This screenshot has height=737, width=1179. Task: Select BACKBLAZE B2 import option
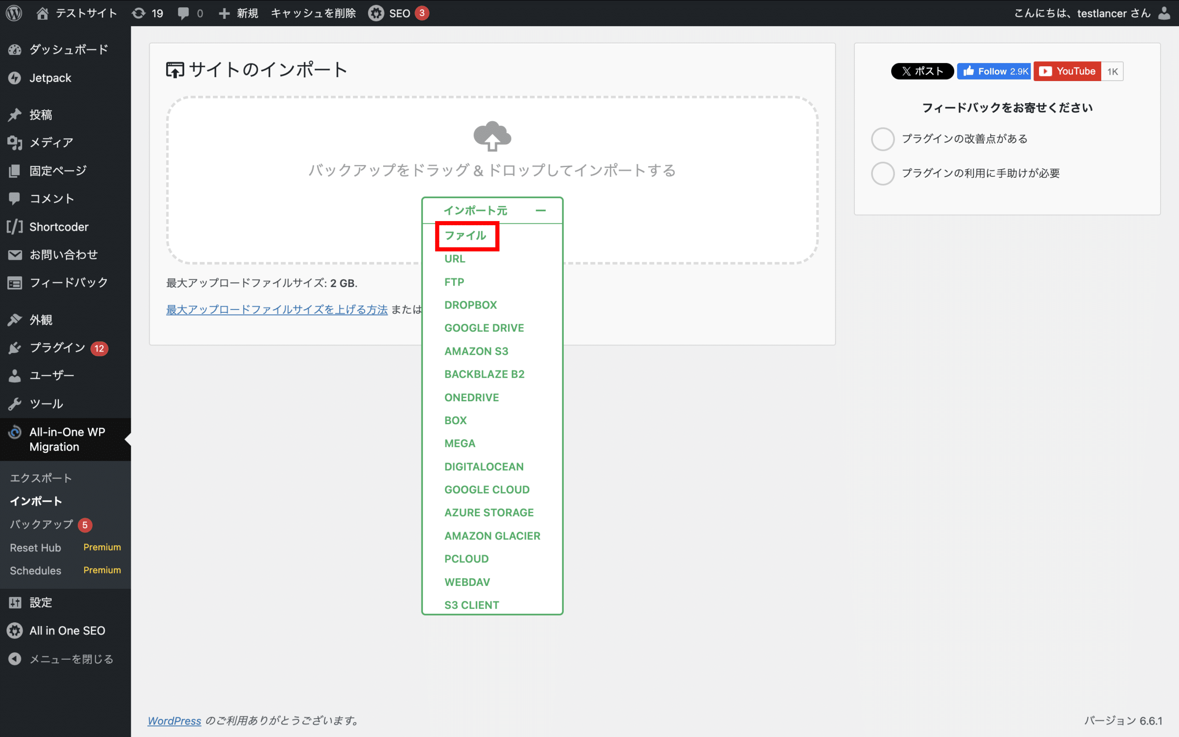tap(484, 374)
